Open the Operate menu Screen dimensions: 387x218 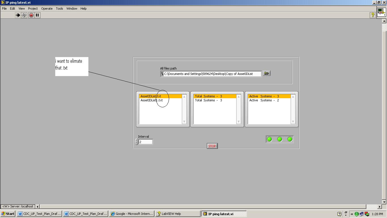pos(47,9)
